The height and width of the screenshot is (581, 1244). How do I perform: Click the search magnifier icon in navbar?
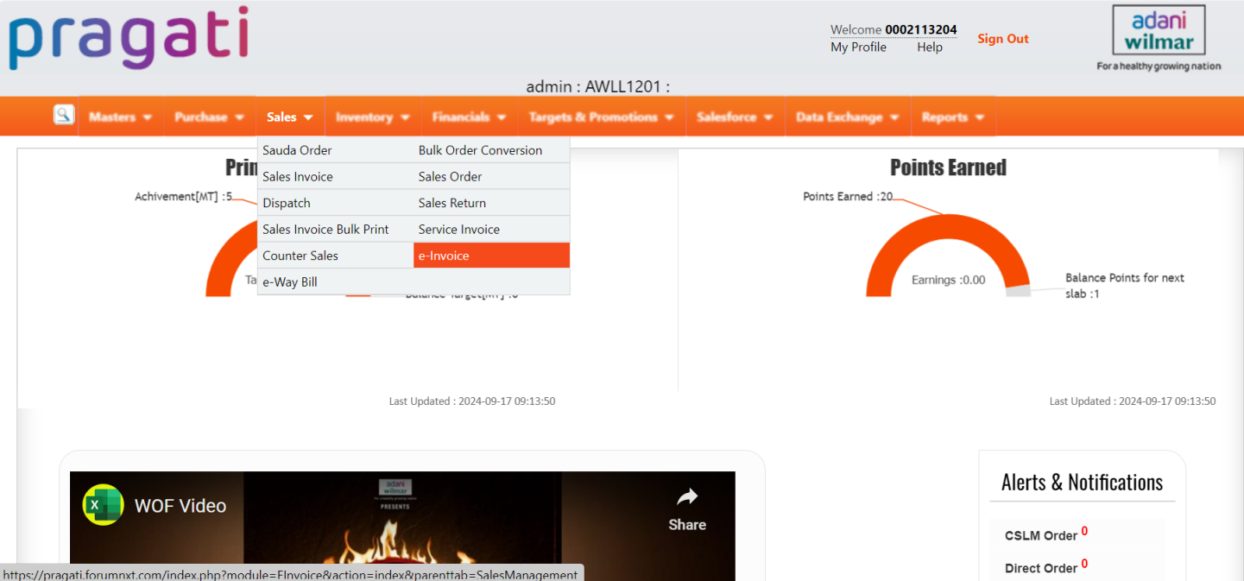[x=64, y=114]
